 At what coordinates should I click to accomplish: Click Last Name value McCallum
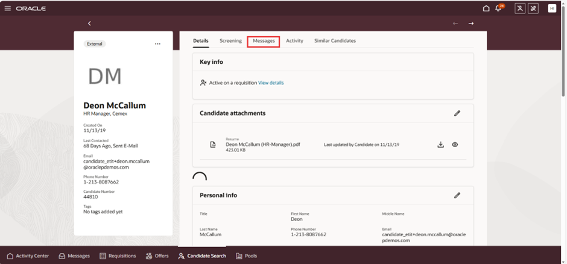point(211,234)
